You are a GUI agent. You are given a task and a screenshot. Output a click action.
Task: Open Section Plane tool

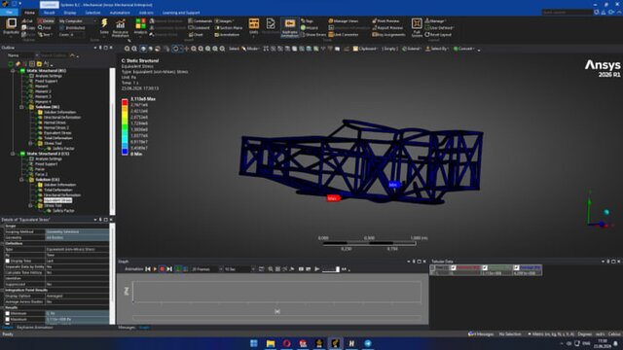[x=229, y=28]
